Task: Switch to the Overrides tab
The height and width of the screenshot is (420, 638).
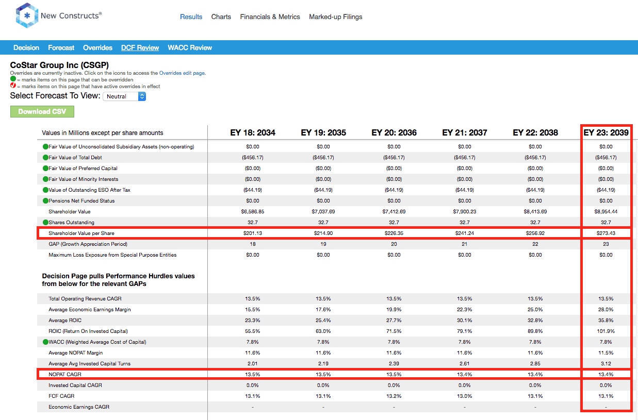Action: [97, 48]
